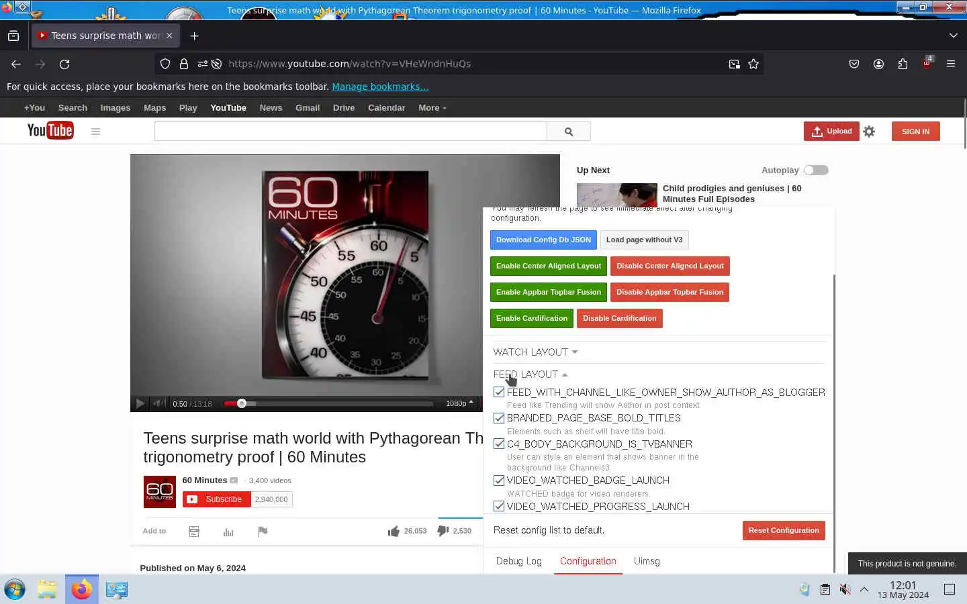The image size is (967, 604).
Task: Report video with the flag icon
Action: pyautogui.click(x=263, y=531)
